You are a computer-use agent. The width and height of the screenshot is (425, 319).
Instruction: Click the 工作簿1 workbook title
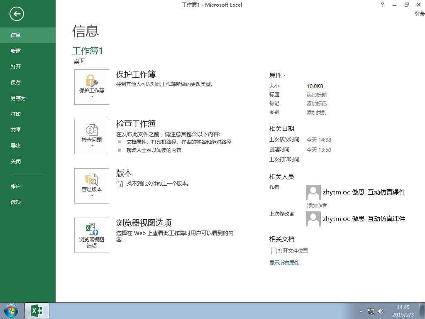point(88,51)
